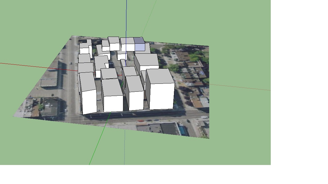The width and height of the screenshot is (328, 184).
Task: Select the roof of the leftmost front building
Action: [x=87, y=81]
